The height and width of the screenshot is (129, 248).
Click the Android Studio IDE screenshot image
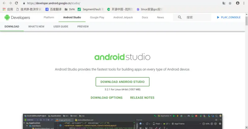pyautogui.click(x=122, y=122)
